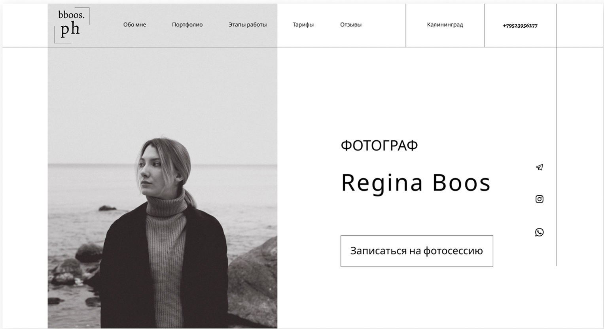The image size is (604, 329).
Task: Open the Тарифы section
Action: [x=303, y=25]
